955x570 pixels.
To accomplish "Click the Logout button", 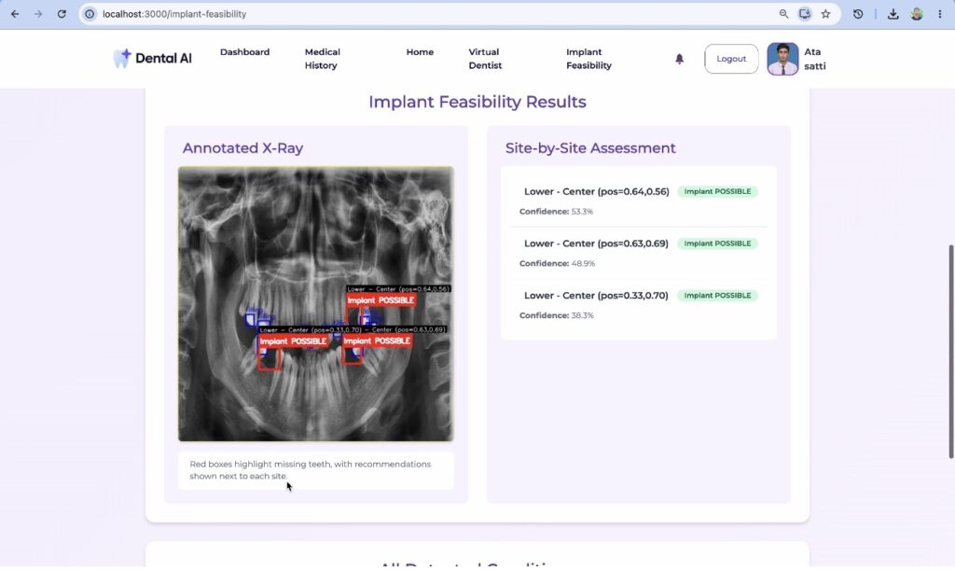I will [x=731, y=59].
